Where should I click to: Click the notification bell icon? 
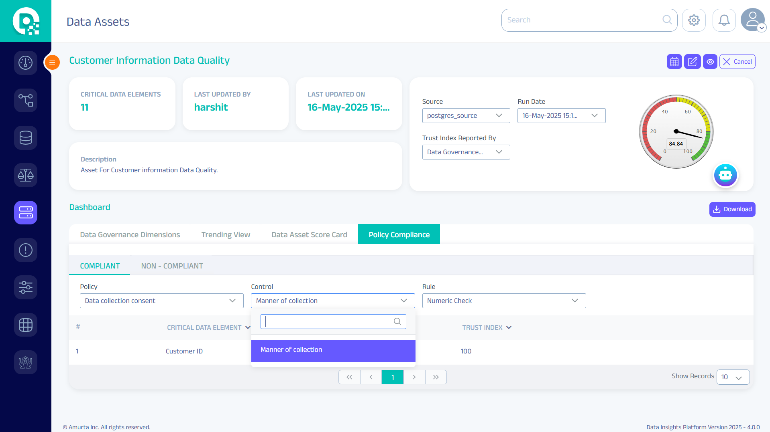724,20
